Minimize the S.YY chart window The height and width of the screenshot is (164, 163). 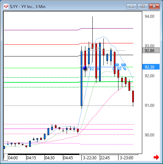point(132,6)
